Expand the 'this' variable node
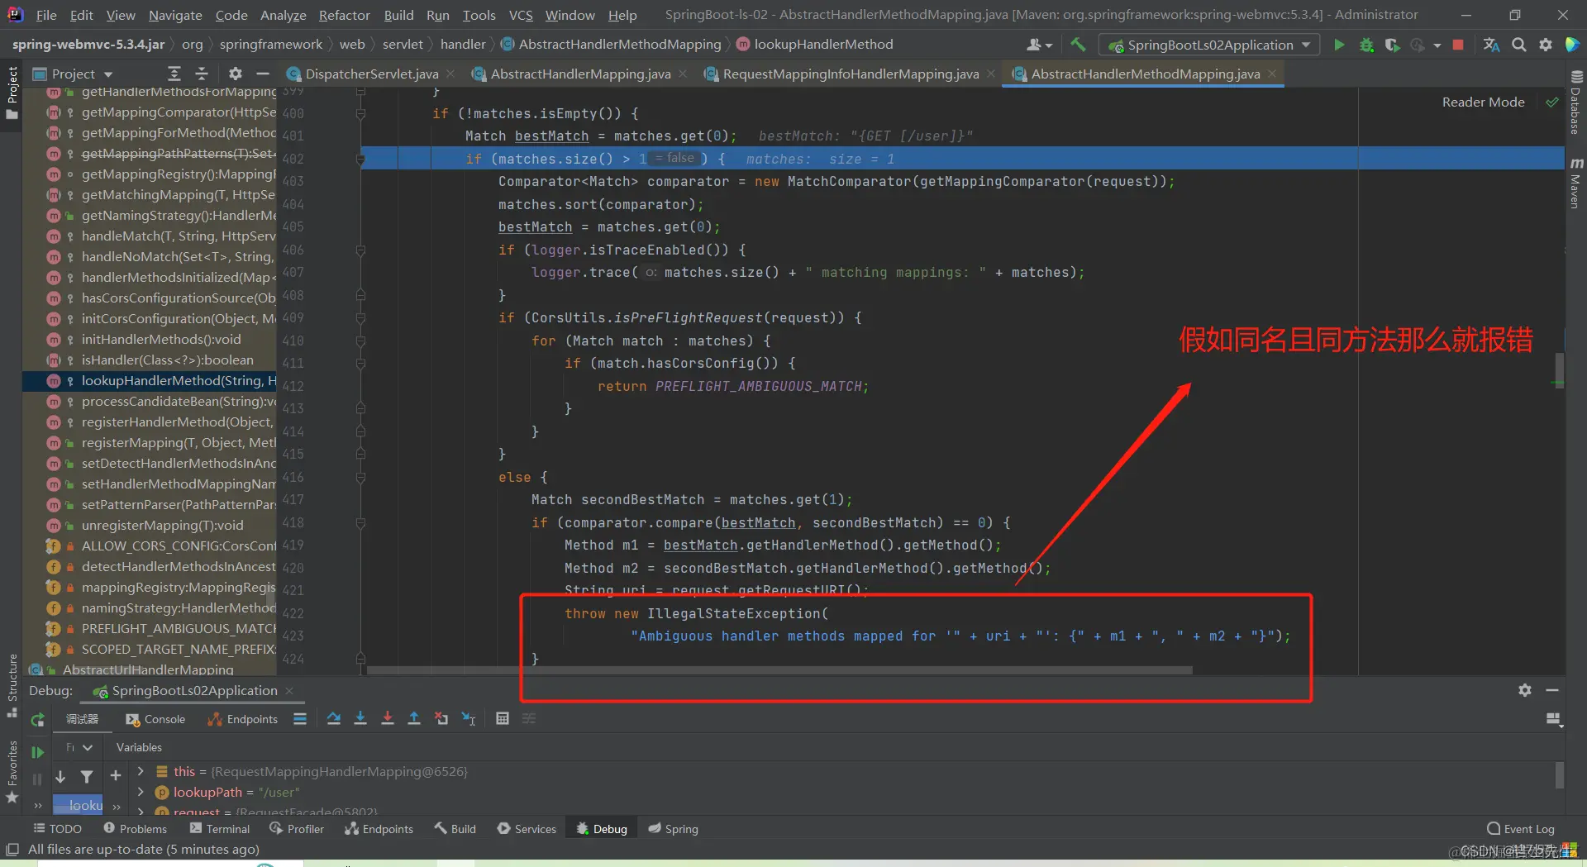1587x867 pixels. click(x=141, y=771)
